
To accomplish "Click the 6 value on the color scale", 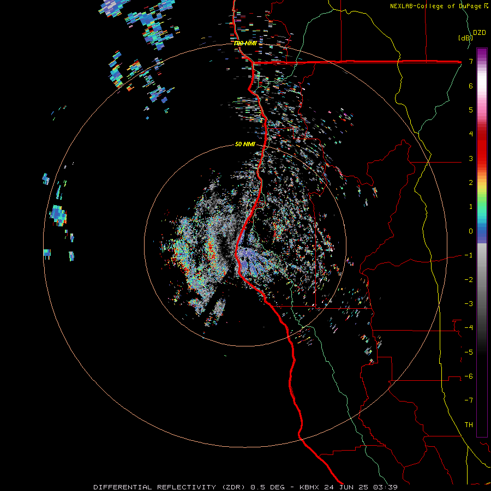I will point(471,86).
